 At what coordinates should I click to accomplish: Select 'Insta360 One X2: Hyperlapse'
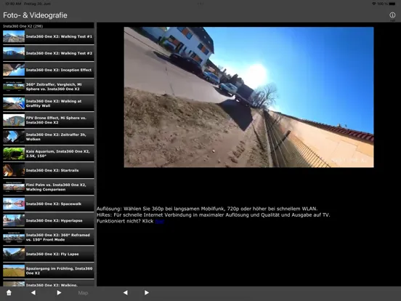click(49, 220)
